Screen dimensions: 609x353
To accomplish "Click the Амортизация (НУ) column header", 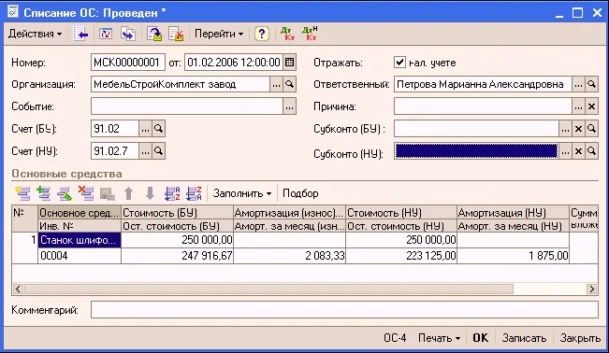I will 513,213.
